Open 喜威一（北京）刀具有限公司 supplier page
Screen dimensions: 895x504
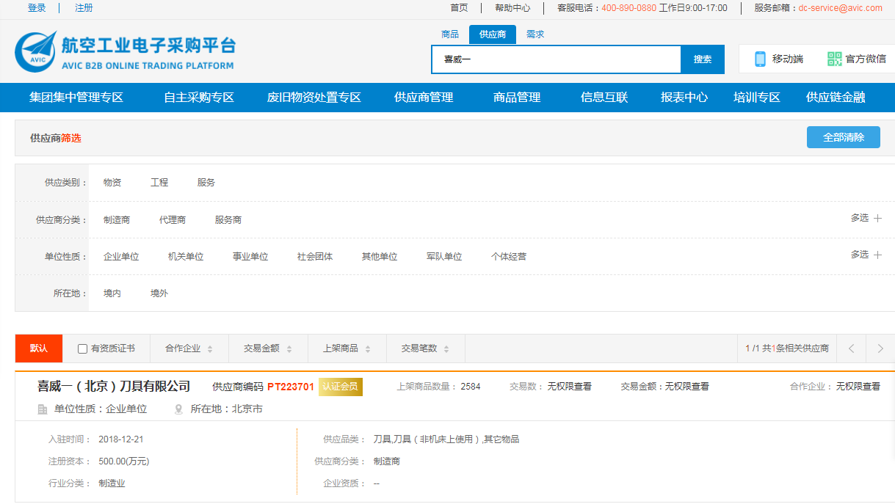114,387
